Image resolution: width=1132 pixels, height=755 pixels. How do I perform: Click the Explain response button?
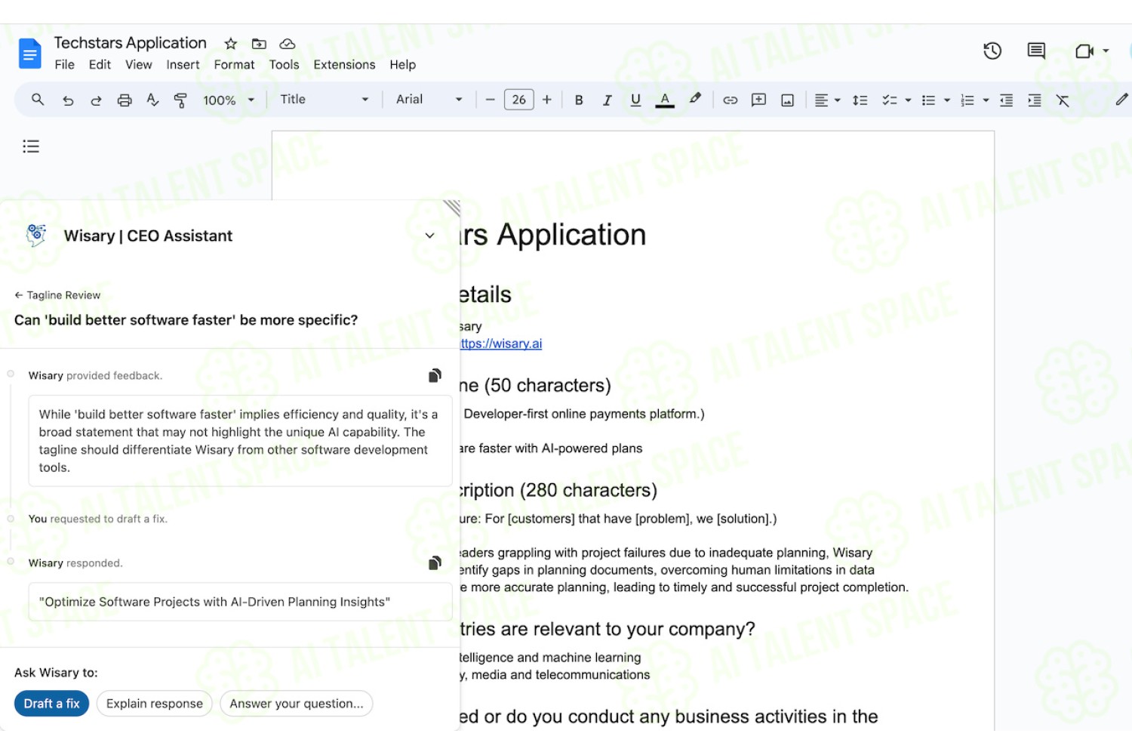coord(155,704)
